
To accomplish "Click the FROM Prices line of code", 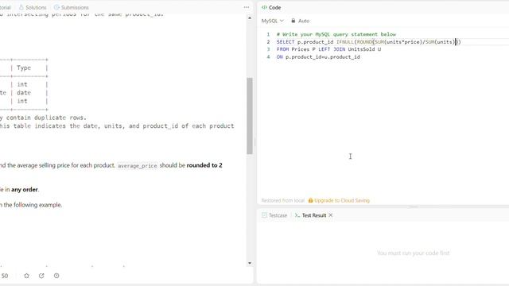I will (328, 49).
